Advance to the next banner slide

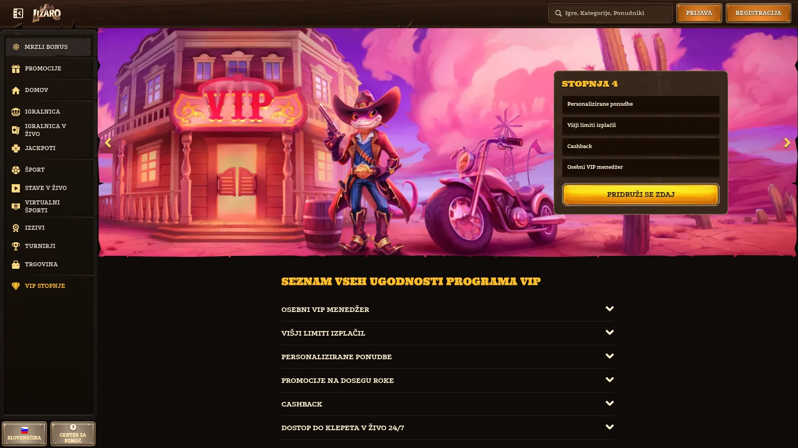[787, 143]
